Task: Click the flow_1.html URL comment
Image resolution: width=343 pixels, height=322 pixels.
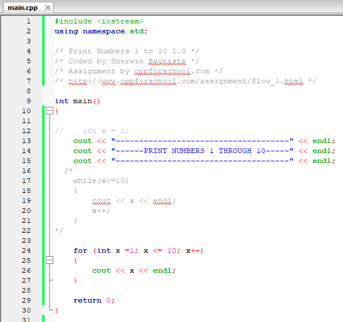Action: (x=185, y=81)
